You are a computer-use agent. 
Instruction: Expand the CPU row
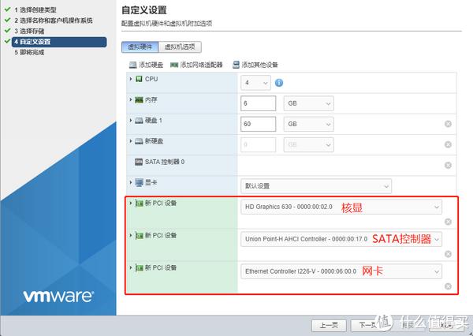tap(131, 79)
